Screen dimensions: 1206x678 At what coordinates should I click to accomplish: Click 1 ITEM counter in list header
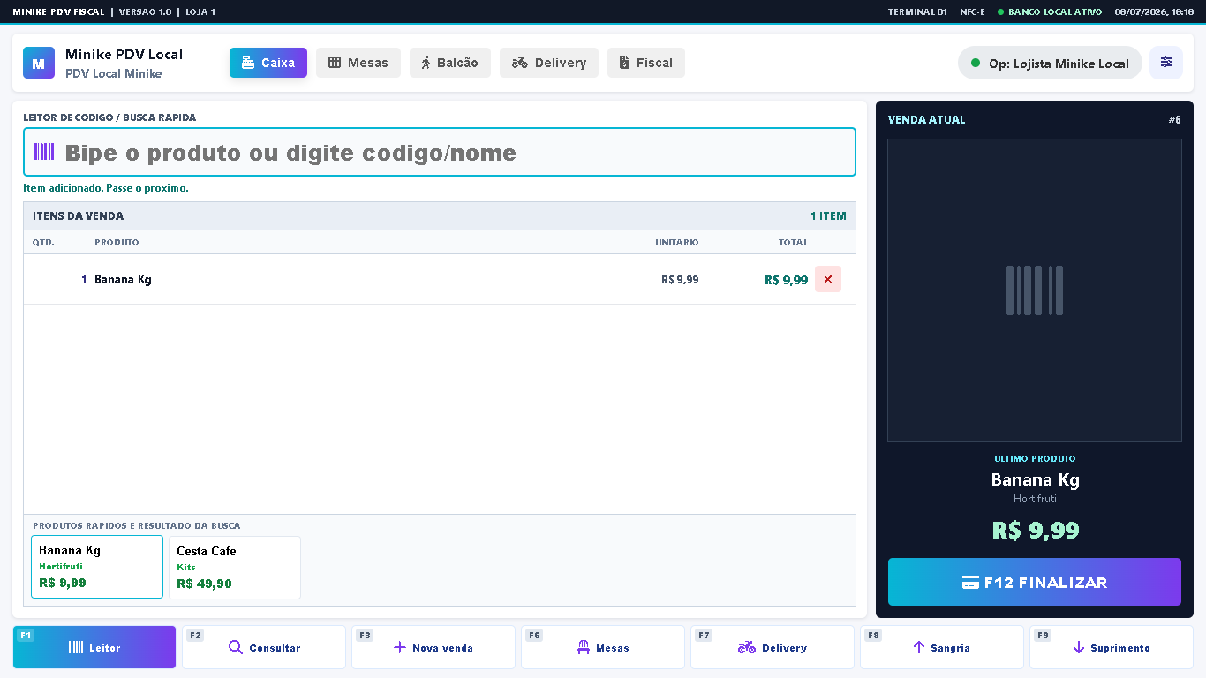pos(828,216)
